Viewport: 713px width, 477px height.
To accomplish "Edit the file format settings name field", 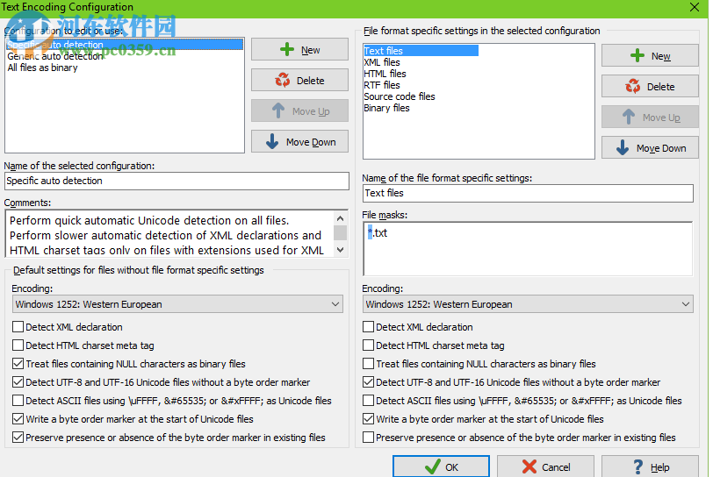I will tap(528, 193).
